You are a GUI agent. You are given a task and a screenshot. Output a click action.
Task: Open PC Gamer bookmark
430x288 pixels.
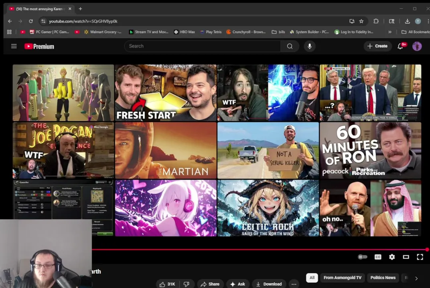[x=50, y=32]
